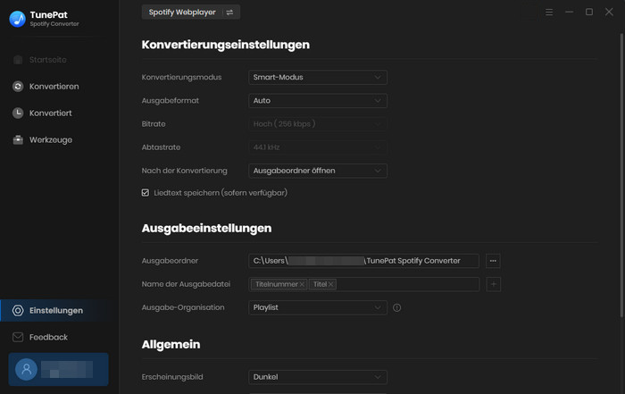
Task: Click the Ausgabeeinstellungen heading
Action: tap(206, 229)
